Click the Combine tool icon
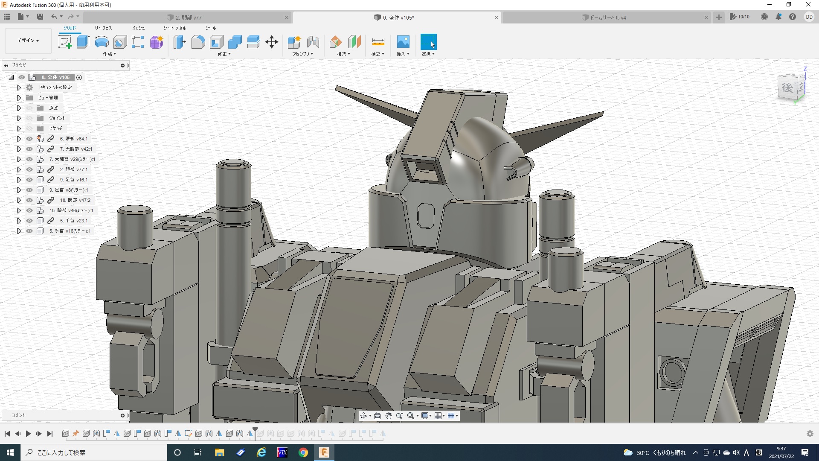The height and width of the screenshot is (461, 819). coord(235,42)
